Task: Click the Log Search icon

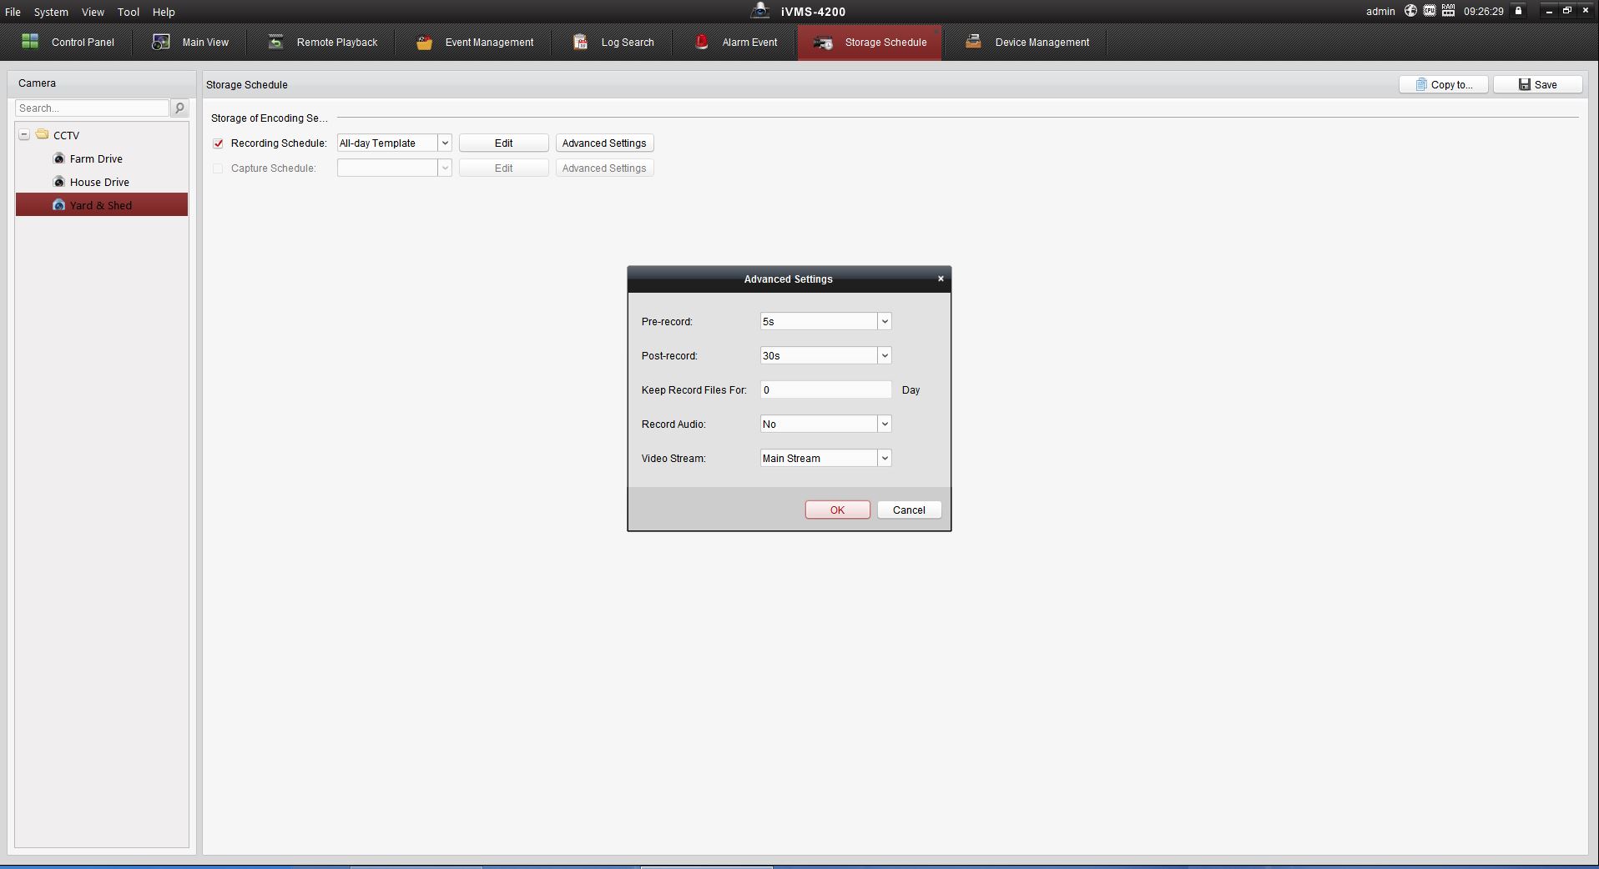Action: [581, 42]
